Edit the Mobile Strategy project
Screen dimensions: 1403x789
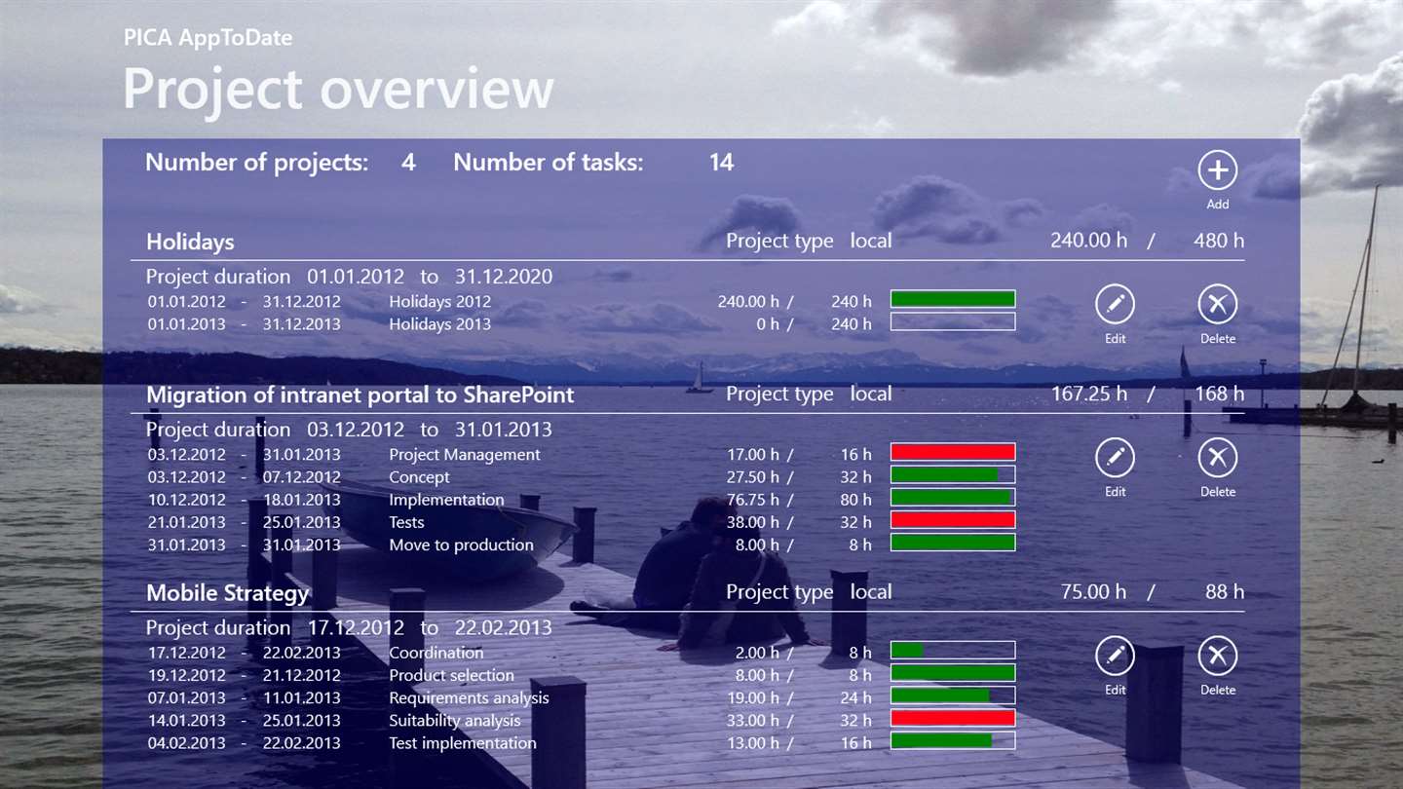tap(1116, 656)
